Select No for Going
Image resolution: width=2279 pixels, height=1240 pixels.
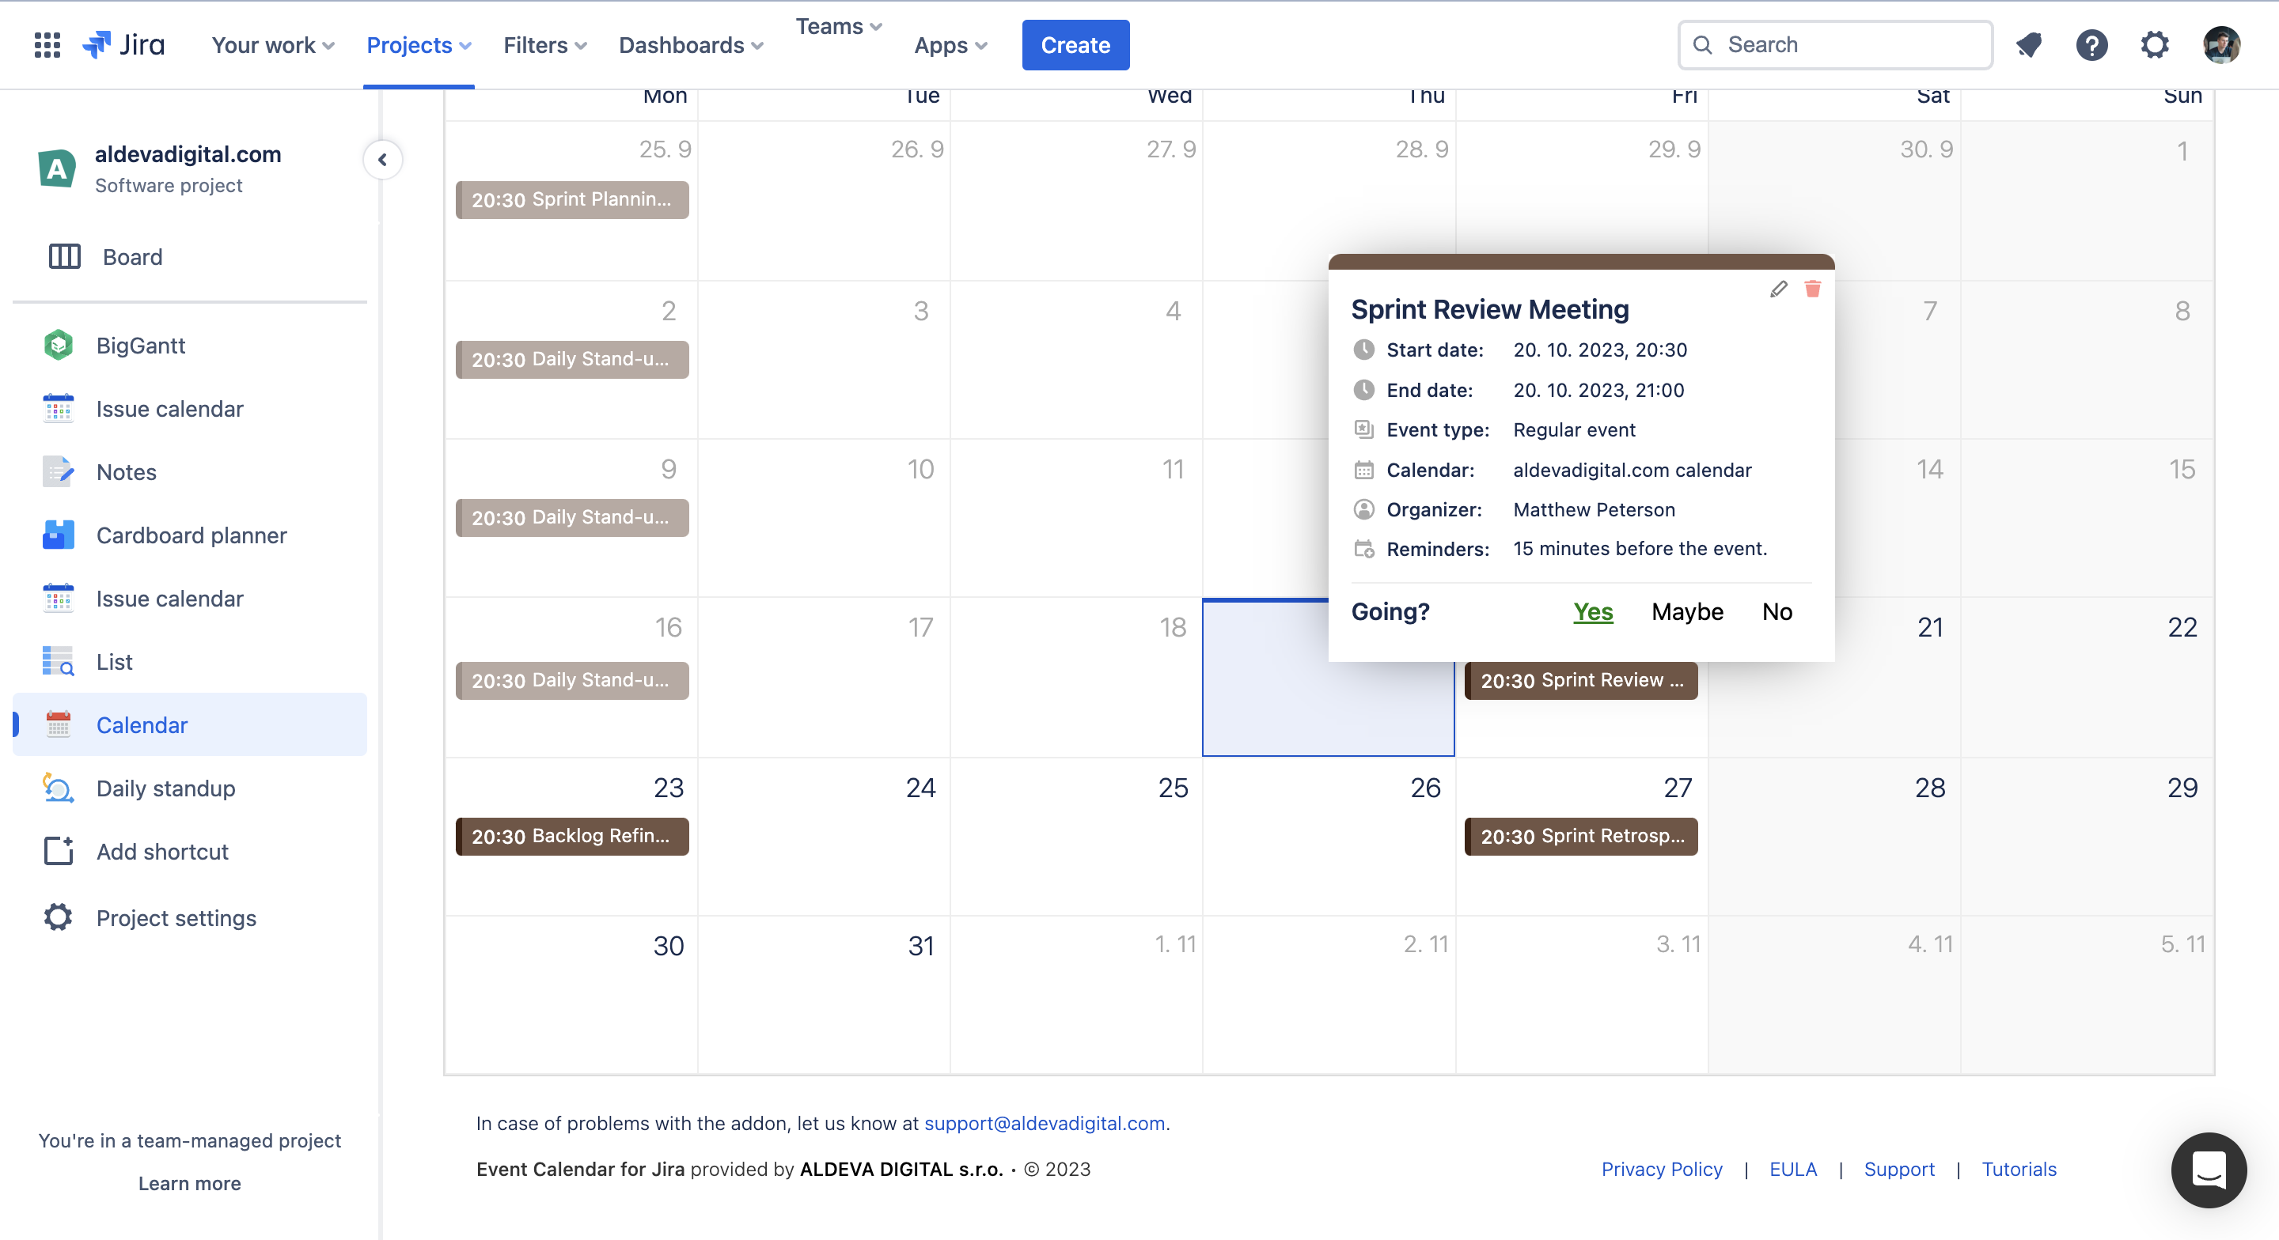pyautogui.click(x=1777, y=611)
